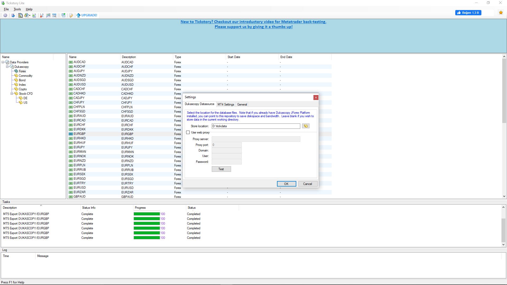Click the import data toolbar icon
This screenshot has width=507, height=285.
coord(34,15)
